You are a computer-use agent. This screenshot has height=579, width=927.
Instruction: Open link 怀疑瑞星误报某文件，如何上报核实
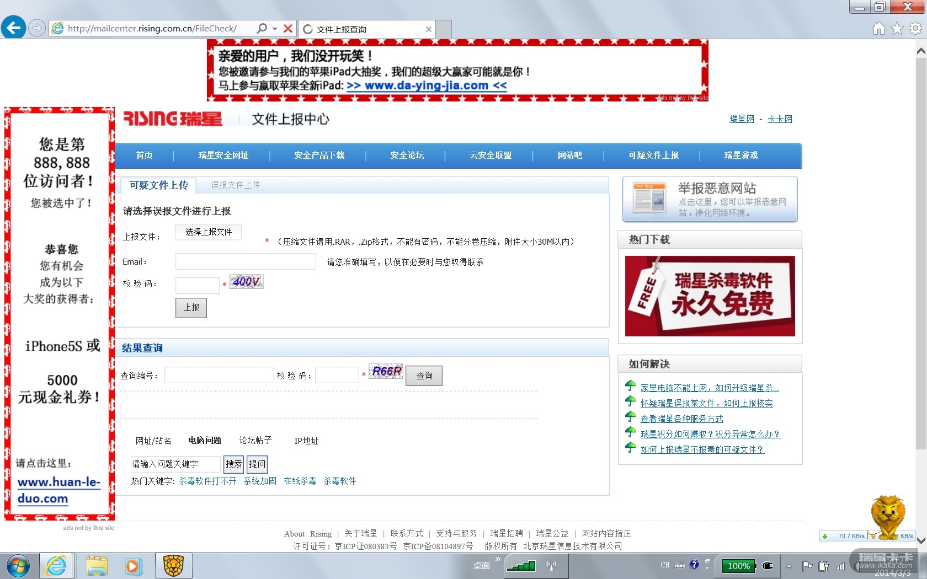click(707, 403)
